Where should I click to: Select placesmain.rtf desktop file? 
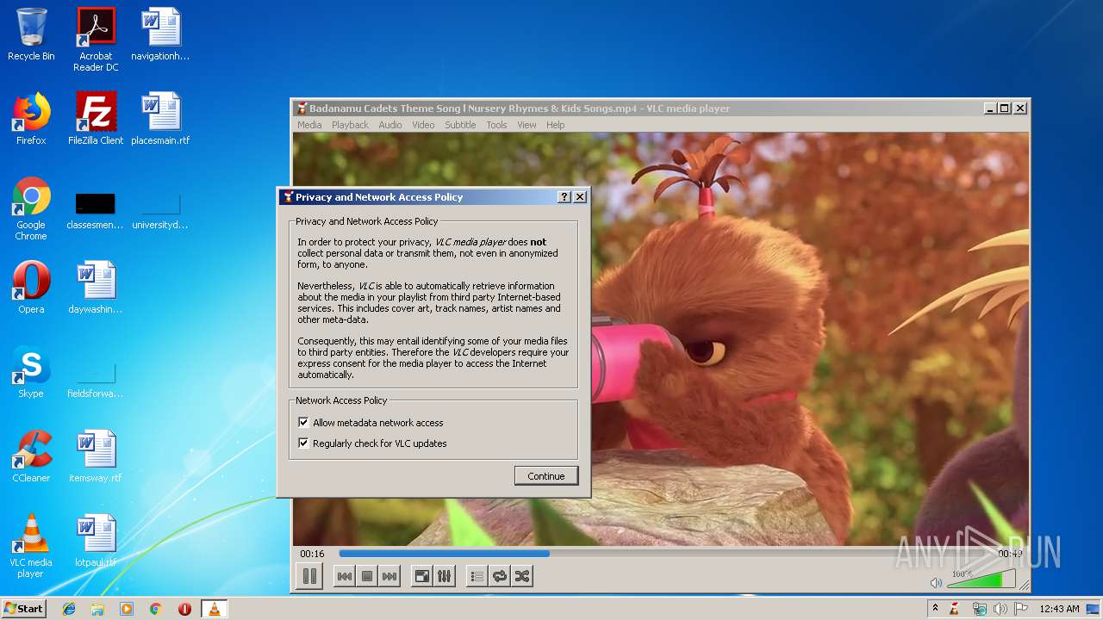pos(160,119)
